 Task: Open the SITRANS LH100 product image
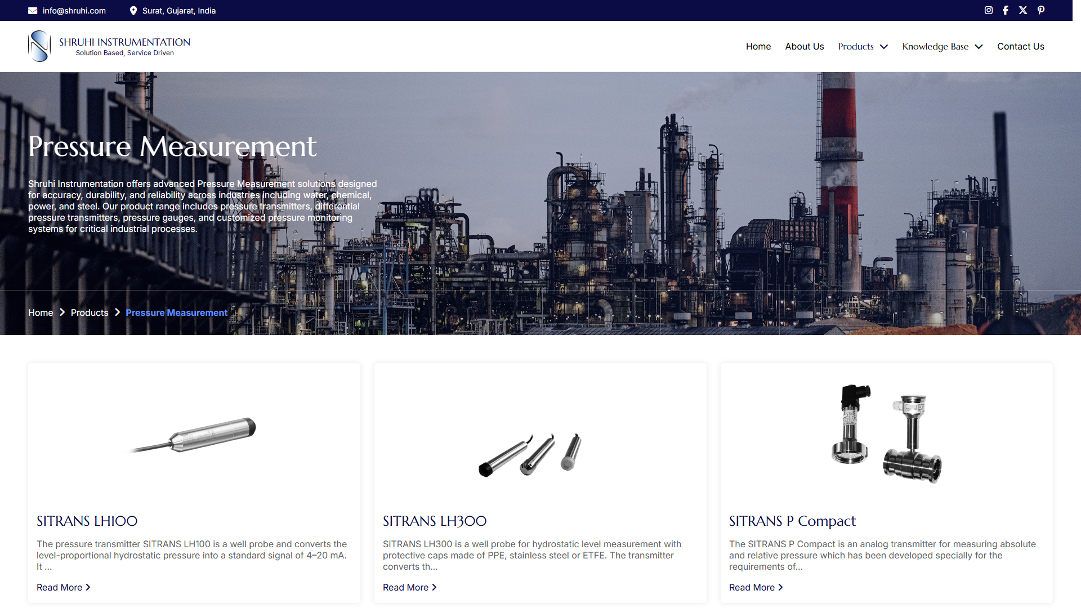[194, 435]
